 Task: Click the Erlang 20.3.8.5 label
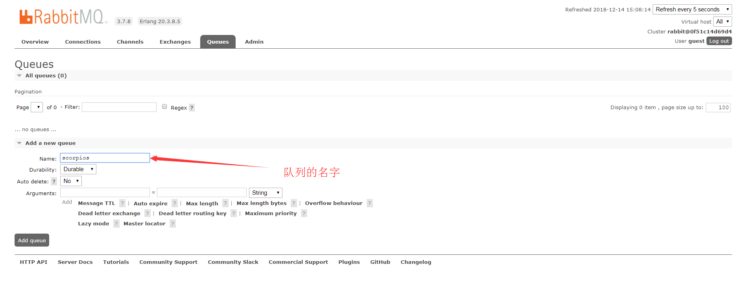160,21
